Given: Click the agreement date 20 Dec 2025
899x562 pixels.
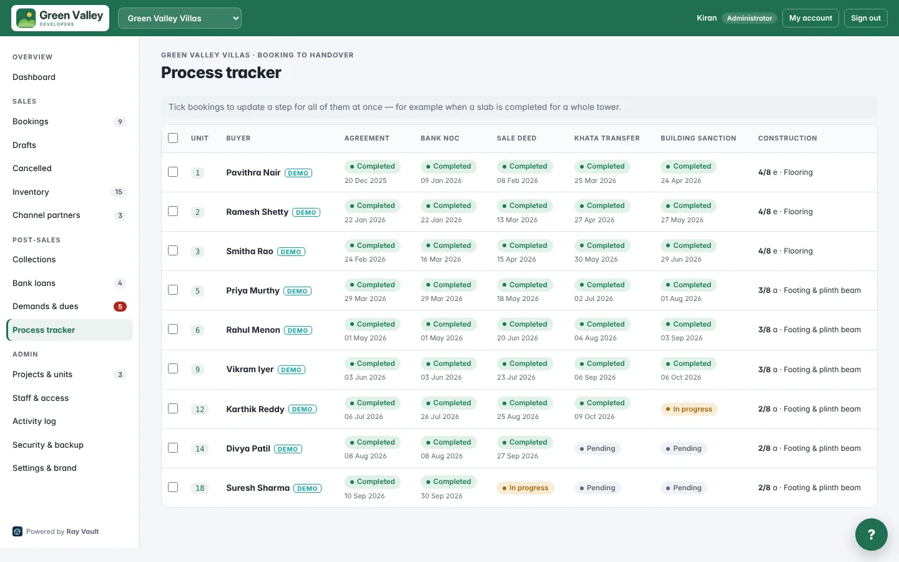Looking at the screenshot, I should (x=365, y=180).
